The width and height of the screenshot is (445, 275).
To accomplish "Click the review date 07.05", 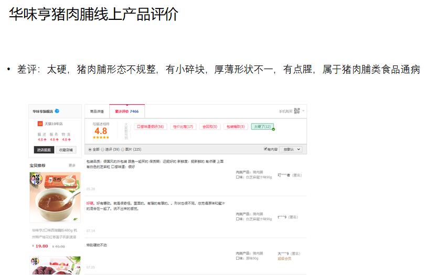I will coord(91,267).
